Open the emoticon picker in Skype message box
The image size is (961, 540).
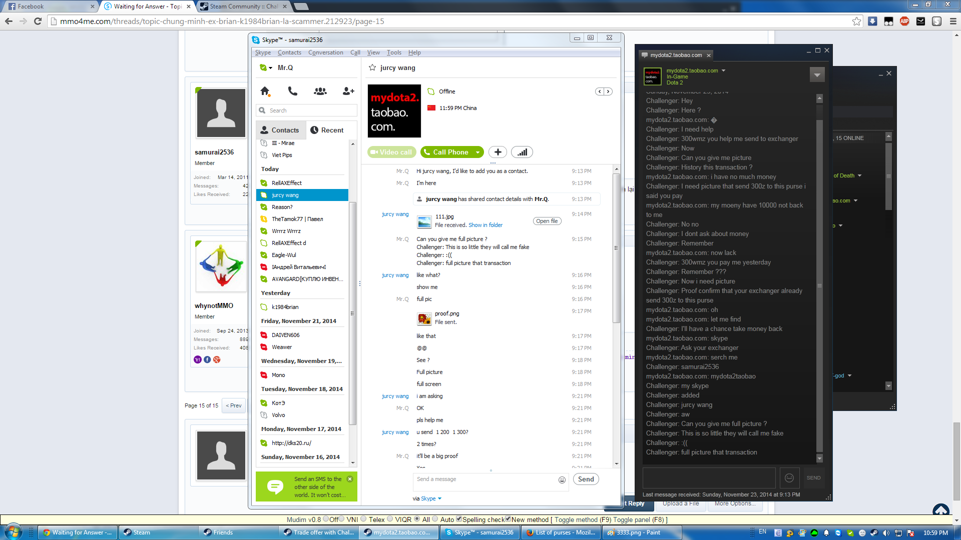pos(562,480)
